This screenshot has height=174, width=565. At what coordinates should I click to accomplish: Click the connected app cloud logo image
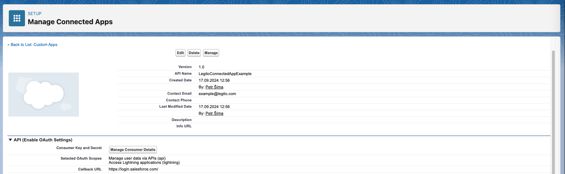pyautogui.click(x=44, y=94)
